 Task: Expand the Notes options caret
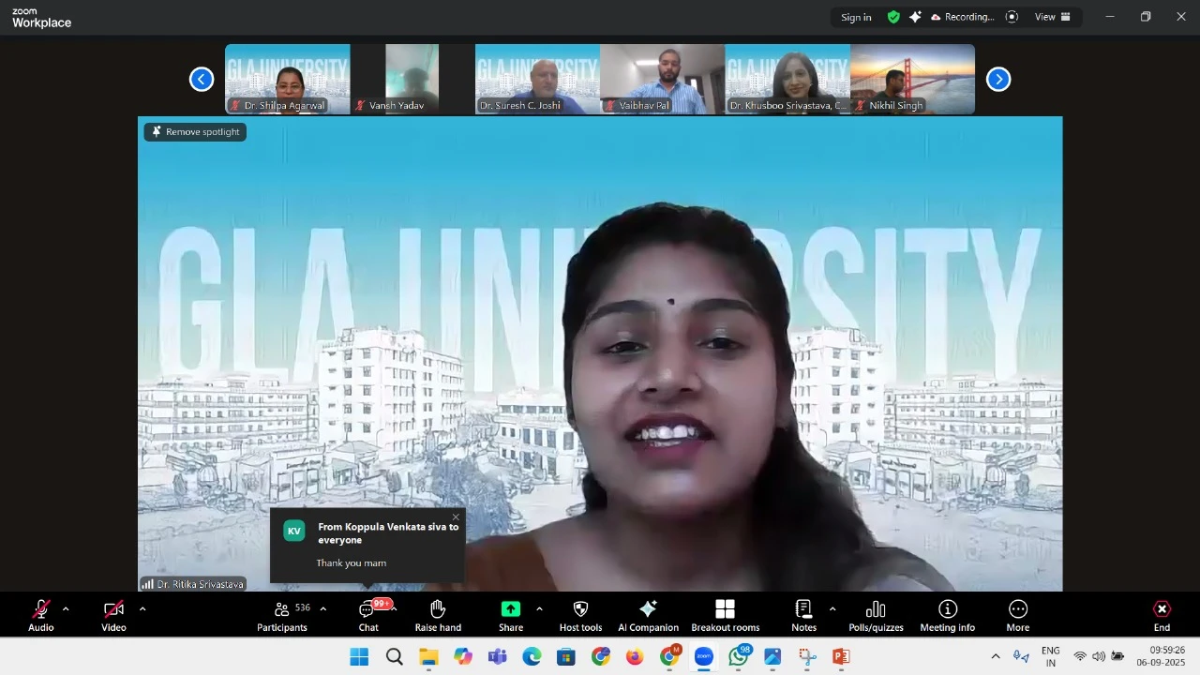pyautogui.click(x=832, y=609)
